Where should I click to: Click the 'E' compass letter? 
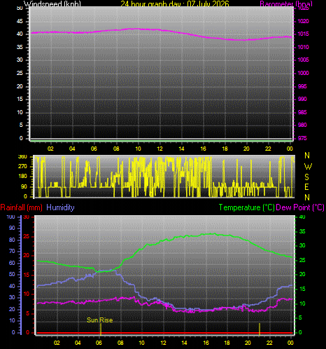pyautogui.click(x=307, y=187)
